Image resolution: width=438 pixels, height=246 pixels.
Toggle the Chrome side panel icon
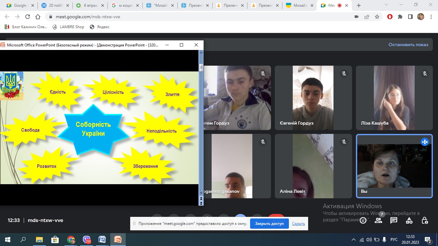410,17
